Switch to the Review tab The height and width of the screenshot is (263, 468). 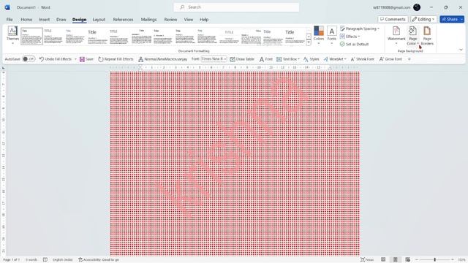click(x=170, y=20)
